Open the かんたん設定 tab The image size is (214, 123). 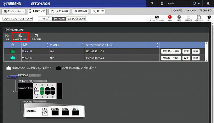tap(59, 11)
